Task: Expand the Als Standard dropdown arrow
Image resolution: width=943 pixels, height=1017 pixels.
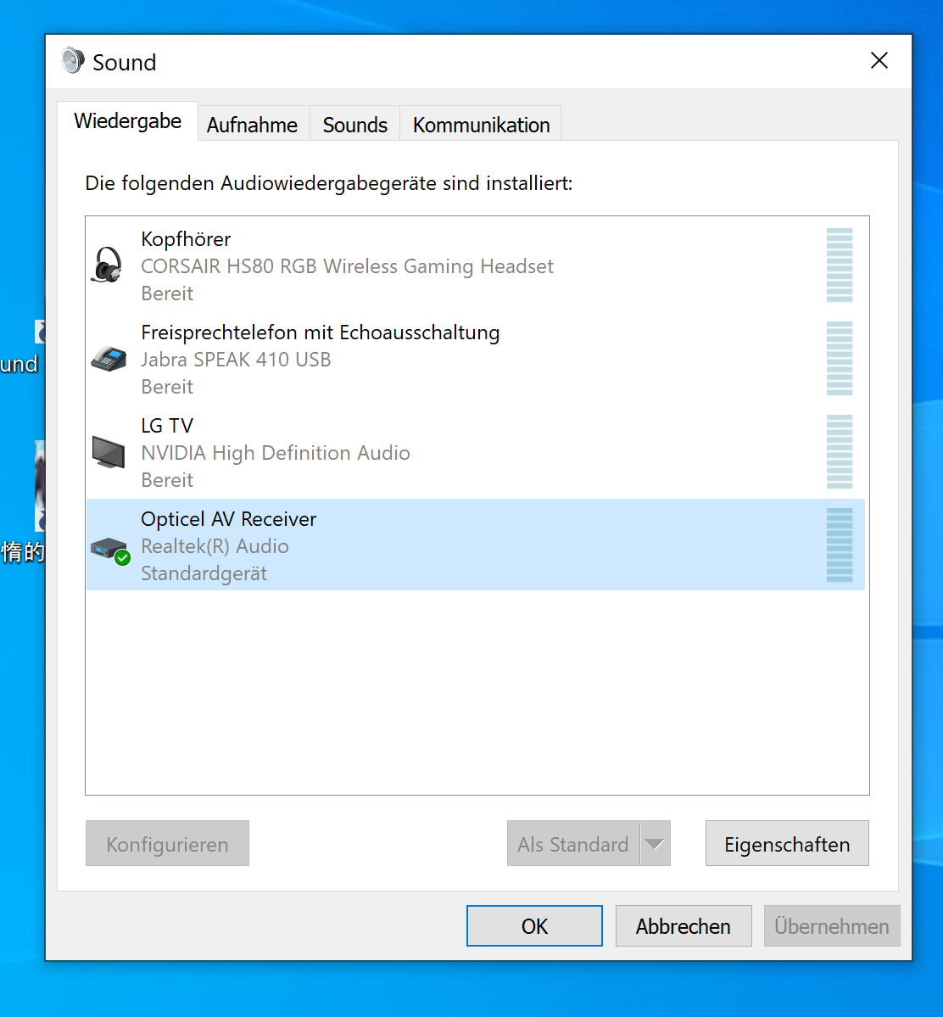Action: 655,844
